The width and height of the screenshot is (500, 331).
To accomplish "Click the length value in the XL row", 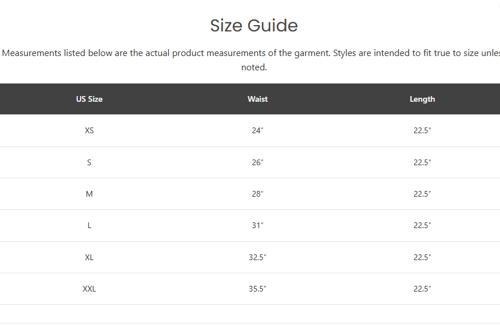I will click(422, 257).
